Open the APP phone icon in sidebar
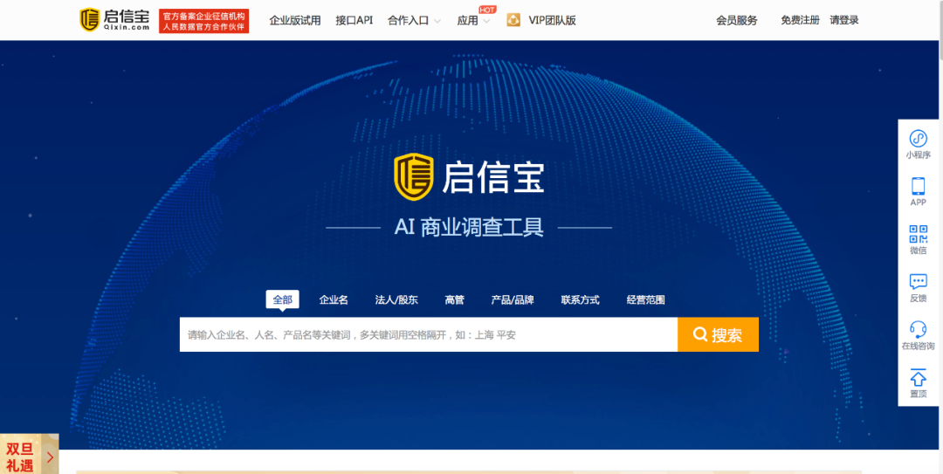The height and width of the screenshot is (474, 943). click(918, 187)
